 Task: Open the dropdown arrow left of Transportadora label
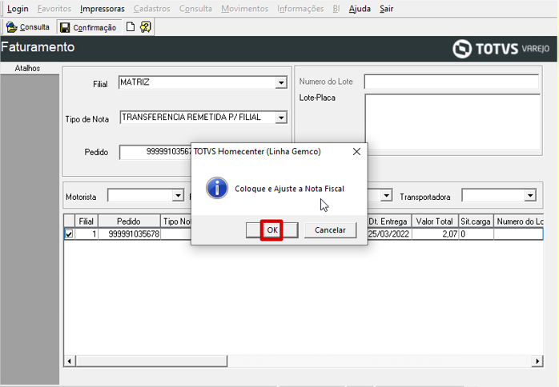tap(386, 195)
